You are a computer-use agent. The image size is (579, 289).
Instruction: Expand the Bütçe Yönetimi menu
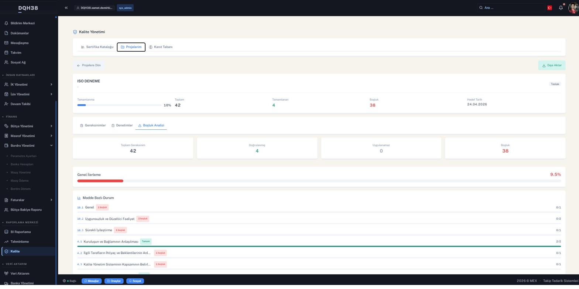pyautogui.click(x=28, y=126)
